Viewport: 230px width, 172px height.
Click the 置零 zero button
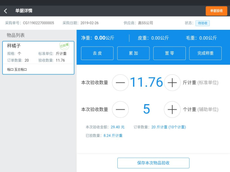[x=169, y=53]
